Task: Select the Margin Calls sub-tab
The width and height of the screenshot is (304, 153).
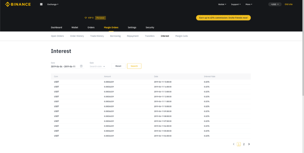Action: point(181,36)
